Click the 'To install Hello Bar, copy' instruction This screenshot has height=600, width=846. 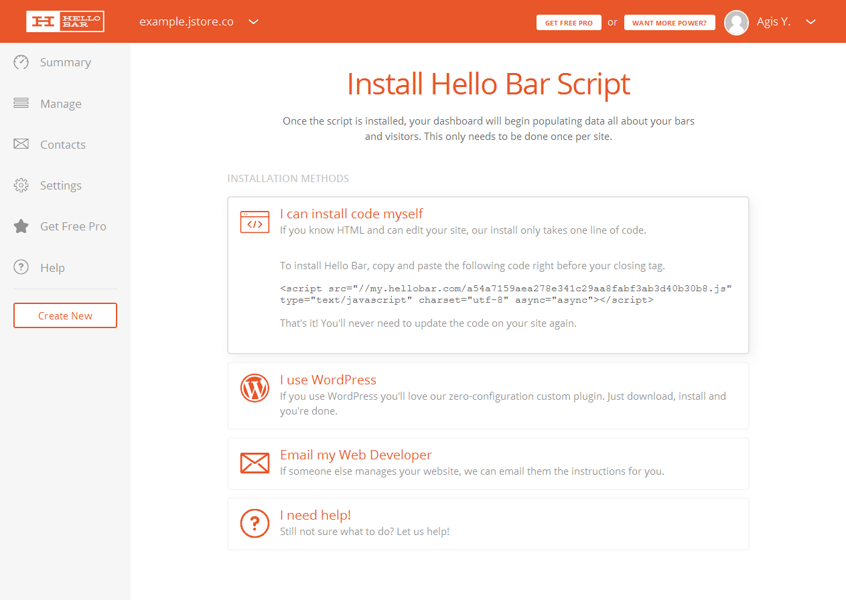472,265
